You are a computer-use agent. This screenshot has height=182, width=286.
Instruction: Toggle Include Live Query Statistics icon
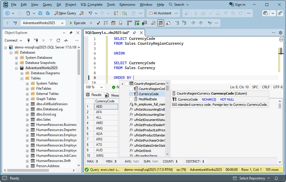point(137,23)
